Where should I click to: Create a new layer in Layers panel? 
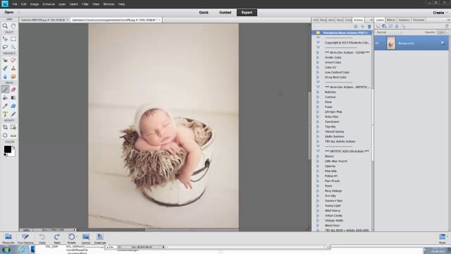378,26
